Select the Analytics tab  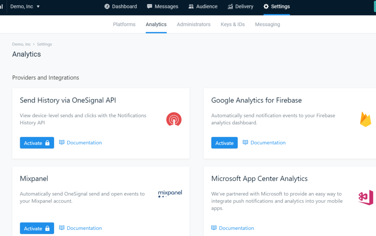(x=156, y=25)
